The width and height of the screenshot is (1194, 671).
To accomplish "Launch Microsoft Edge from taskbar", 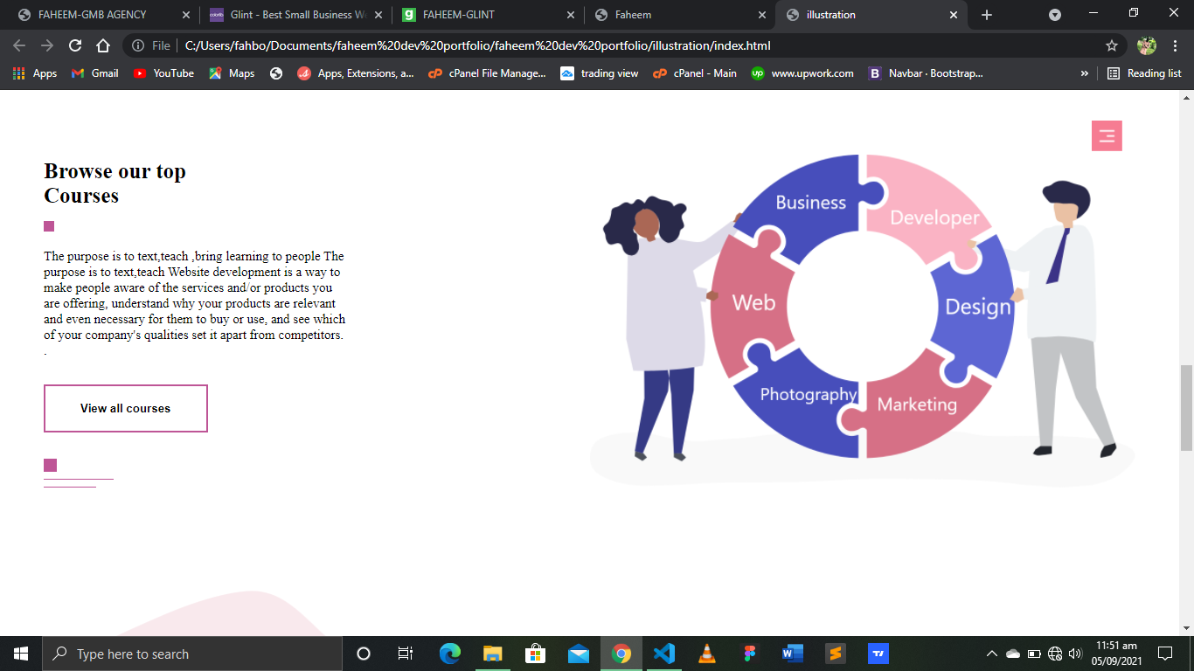I will pyautogui.click(x=450, y=654).
